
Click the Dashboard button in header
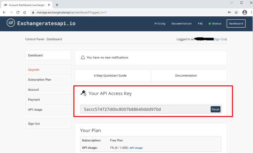[x=236, y=24]
